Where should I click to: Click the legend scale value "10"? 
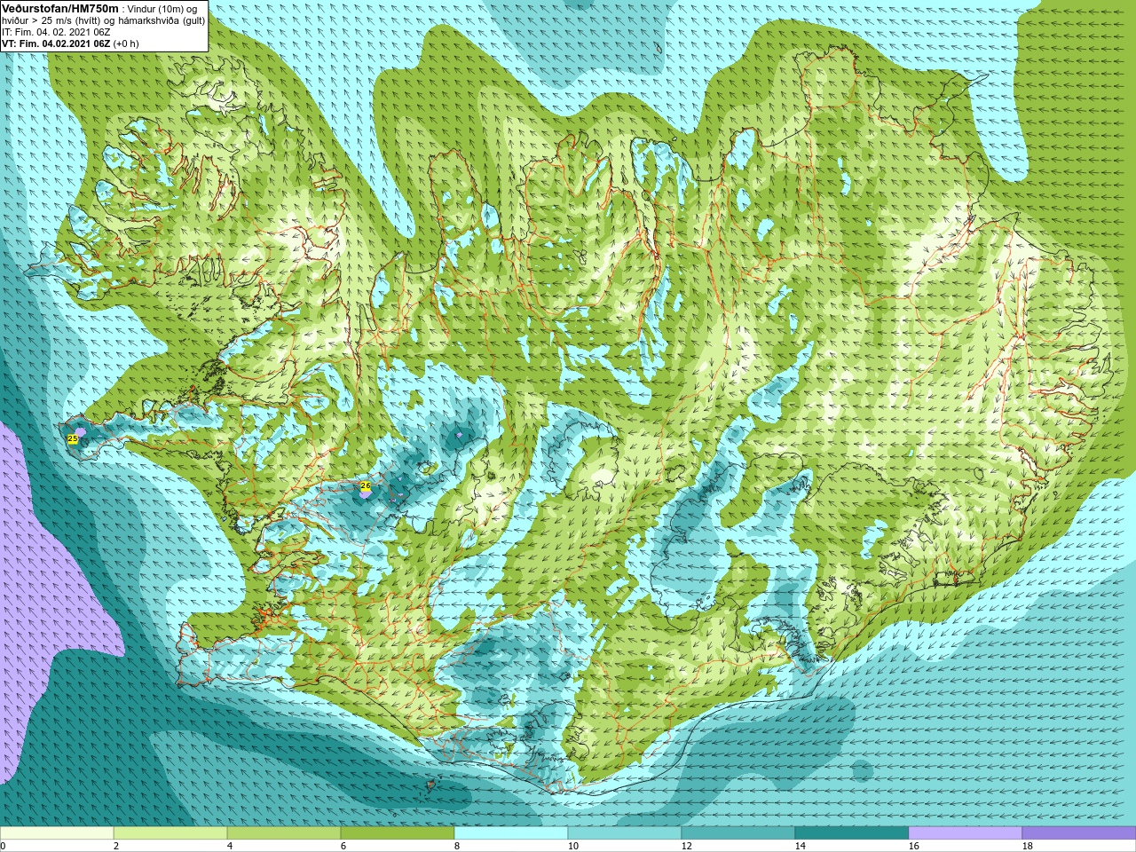[x=572, y=846]
